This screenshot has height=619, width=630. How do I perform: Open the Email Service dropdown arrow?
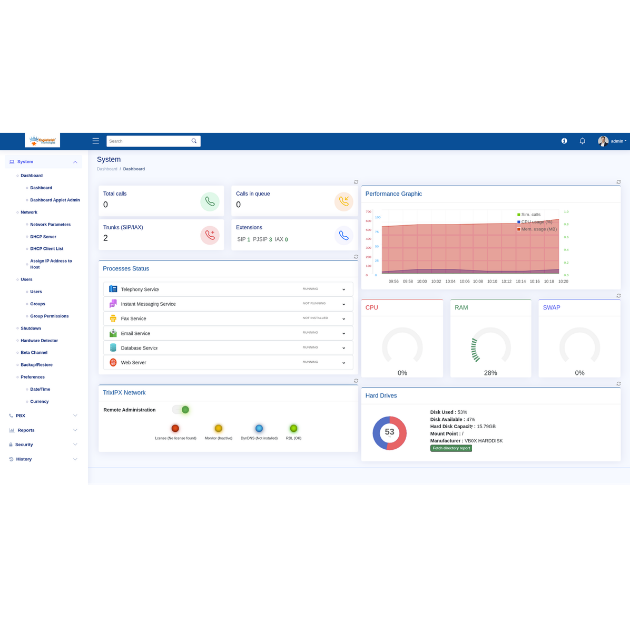344,333
